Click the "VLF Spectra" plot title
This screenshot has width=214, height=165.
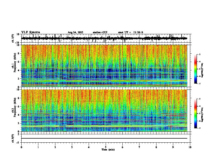coord(31,32)
